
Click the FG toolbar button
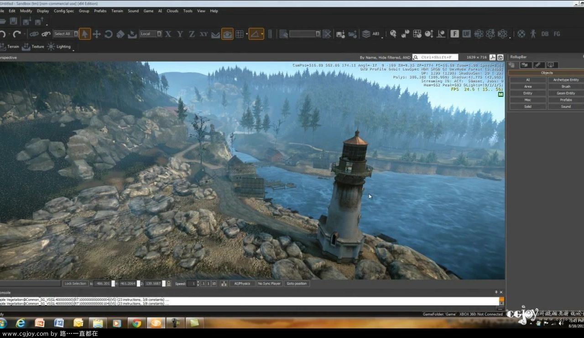(557, 34)
